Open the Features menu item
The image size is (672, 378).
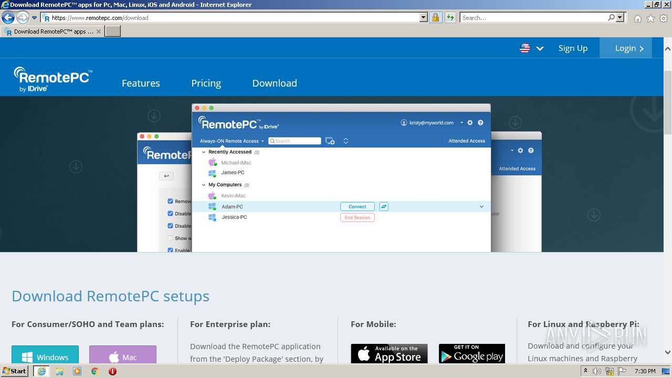(141, 83)
